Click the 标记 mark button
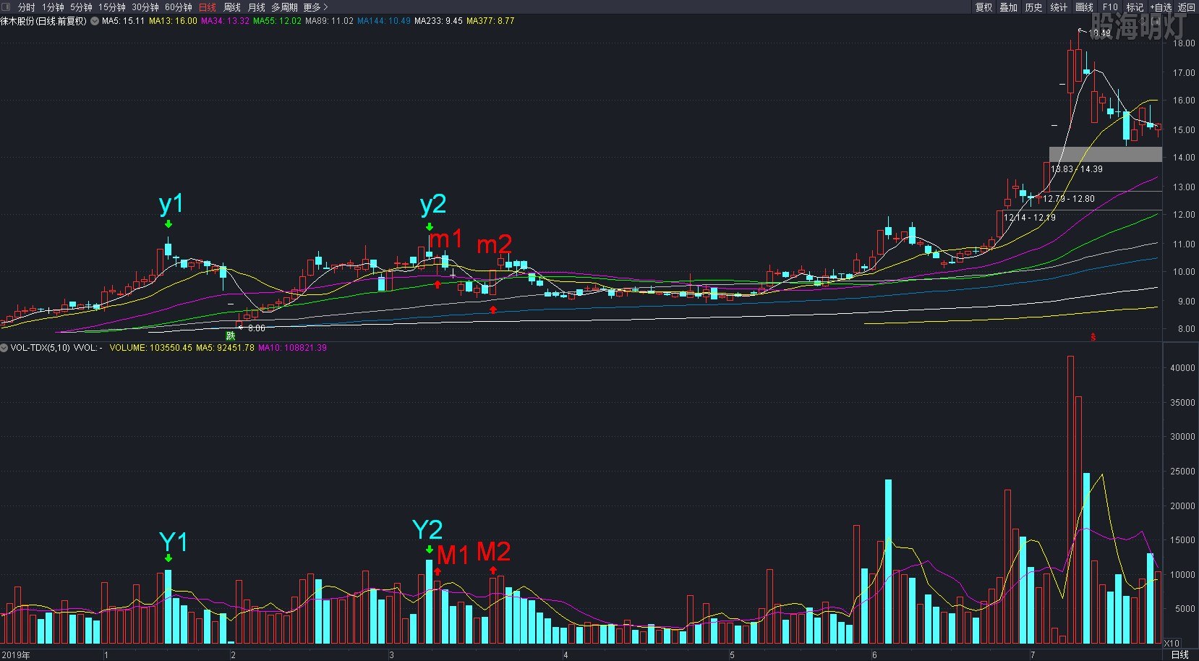This screenshot has width=1199, height=661. click(1135, 7)
